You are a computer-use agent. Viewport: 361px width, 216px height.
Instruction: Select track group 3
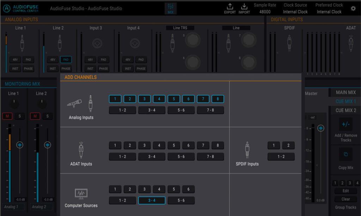350,183
